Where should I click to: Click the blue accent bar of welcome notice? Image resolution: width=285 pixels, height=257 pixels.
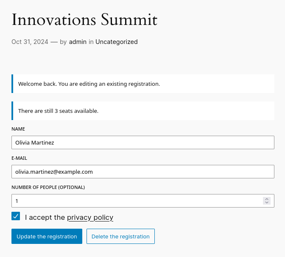[12, 84]
